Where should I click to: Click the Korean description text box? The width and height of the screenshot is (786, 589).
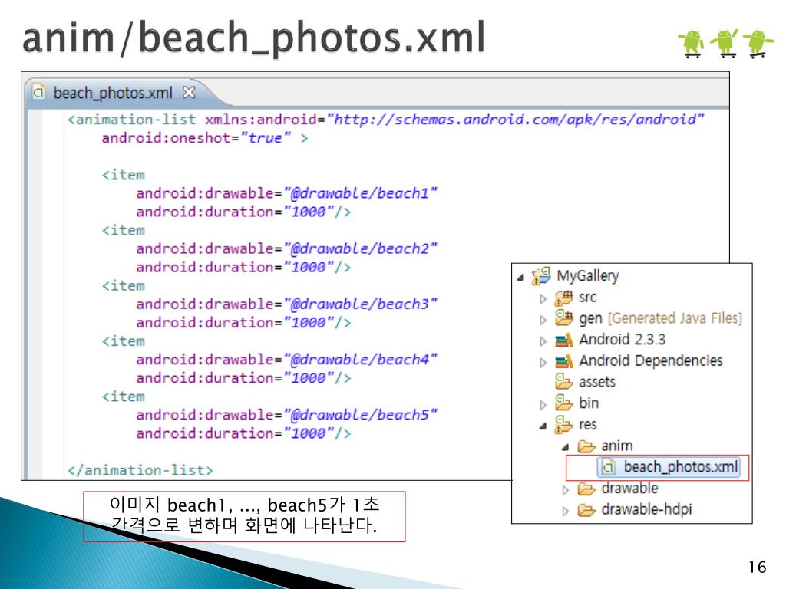[x=244, y=516]
